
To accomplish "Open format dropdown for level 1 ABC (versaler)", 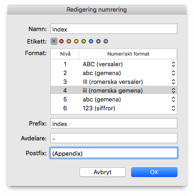I will point(173,64).
